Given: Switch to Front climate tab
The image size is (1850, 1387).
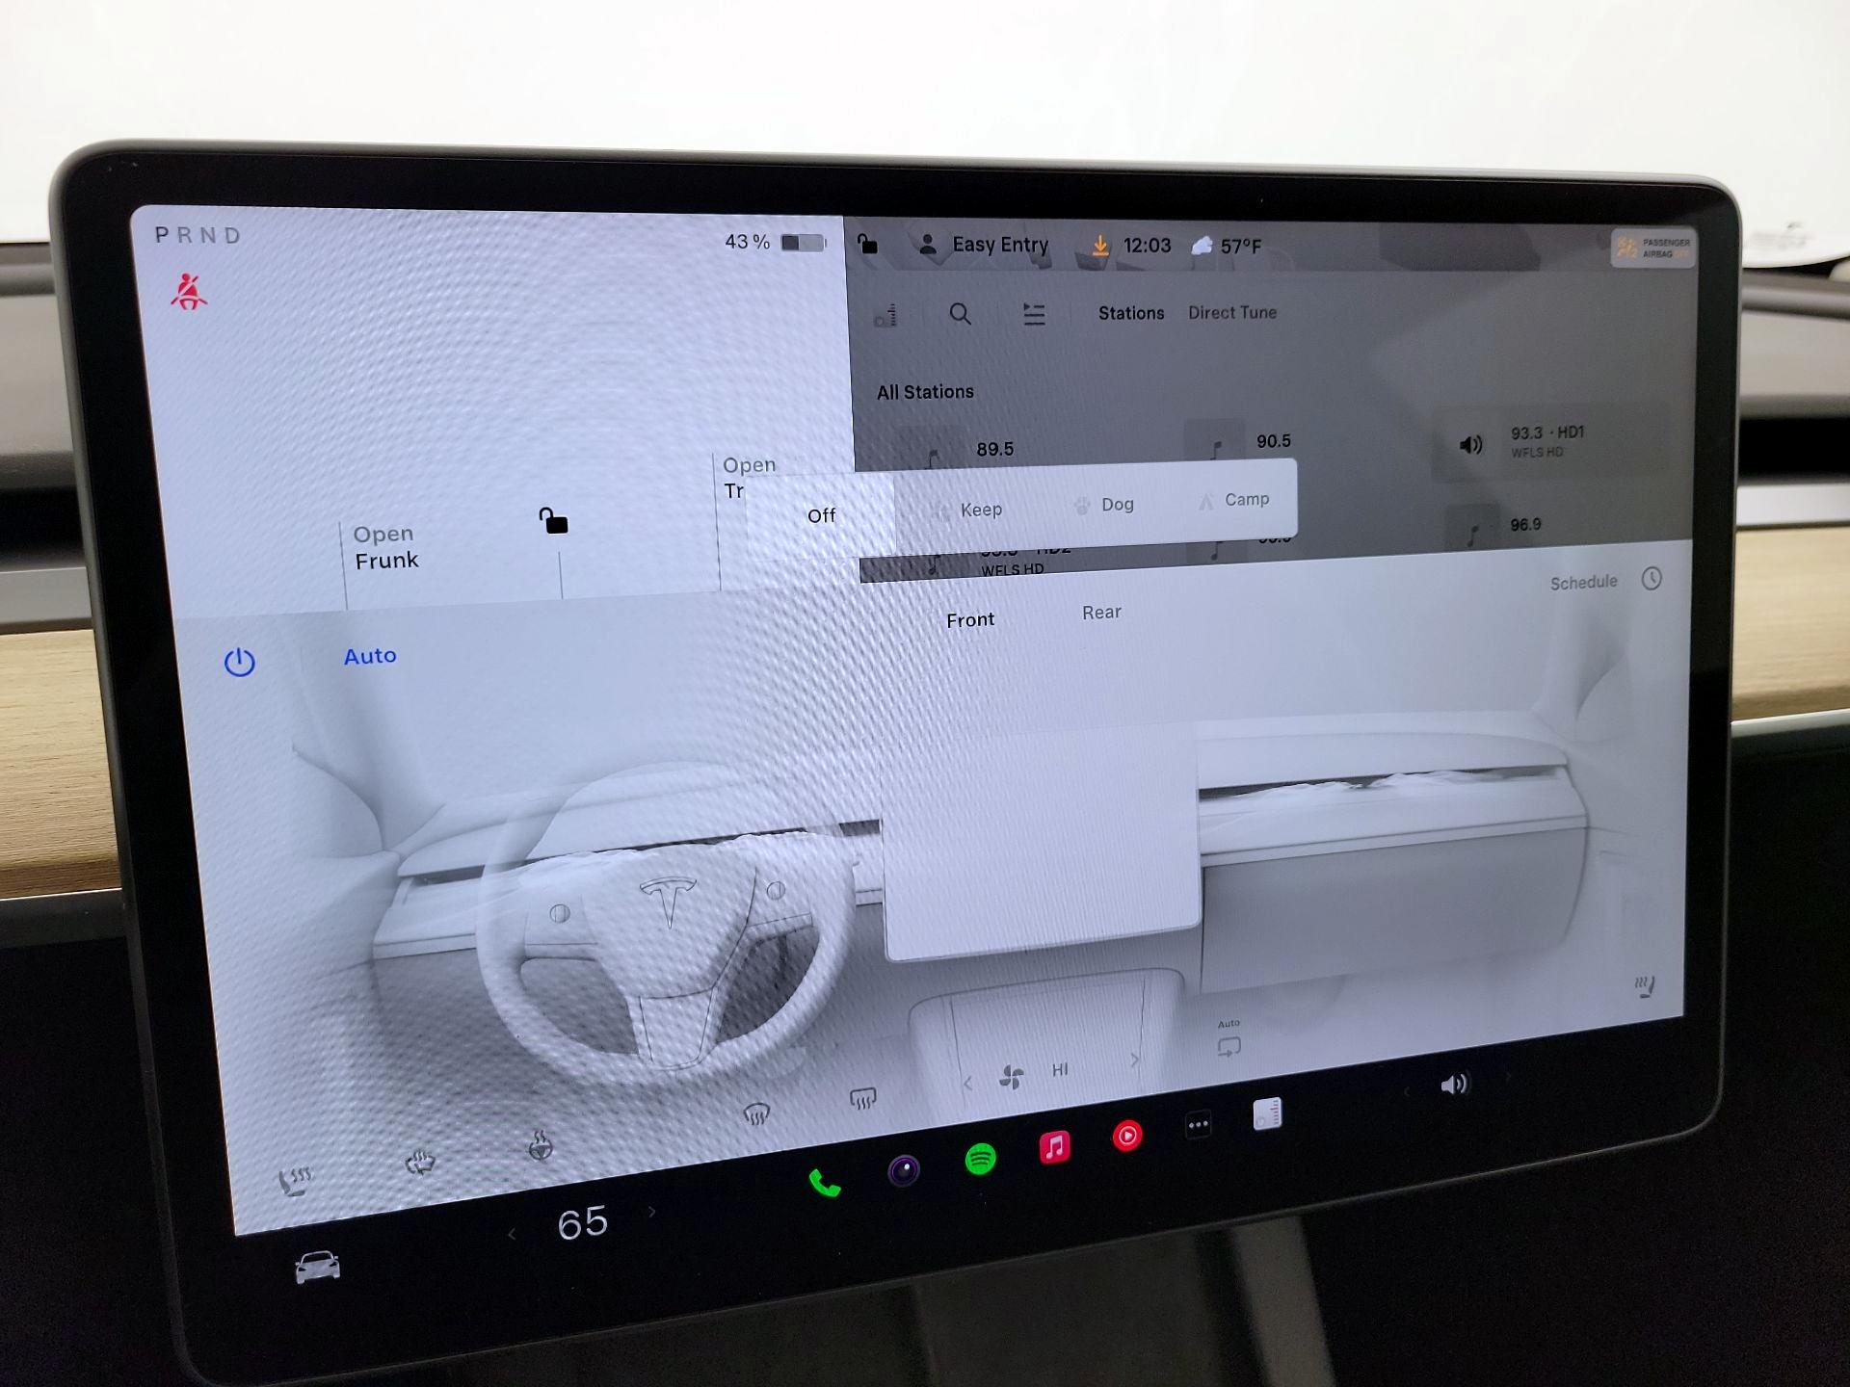Looking at the screenshot, I should (x=970, y=620).
